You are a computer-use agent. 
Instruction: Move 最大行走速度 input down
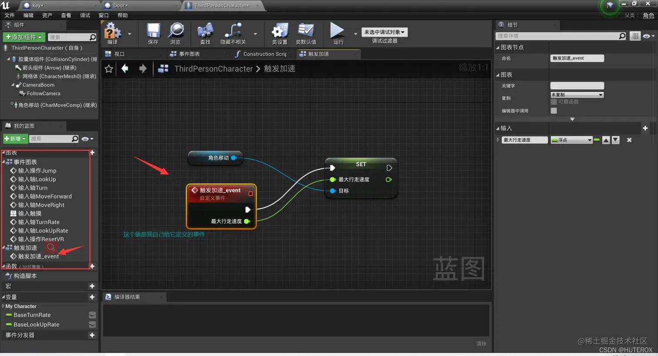click(x=615, y=140)
